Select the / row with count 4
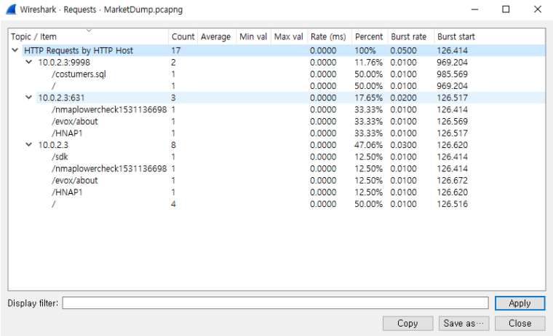Viewport: 553px width, 336px height. (x=276, y=204)
